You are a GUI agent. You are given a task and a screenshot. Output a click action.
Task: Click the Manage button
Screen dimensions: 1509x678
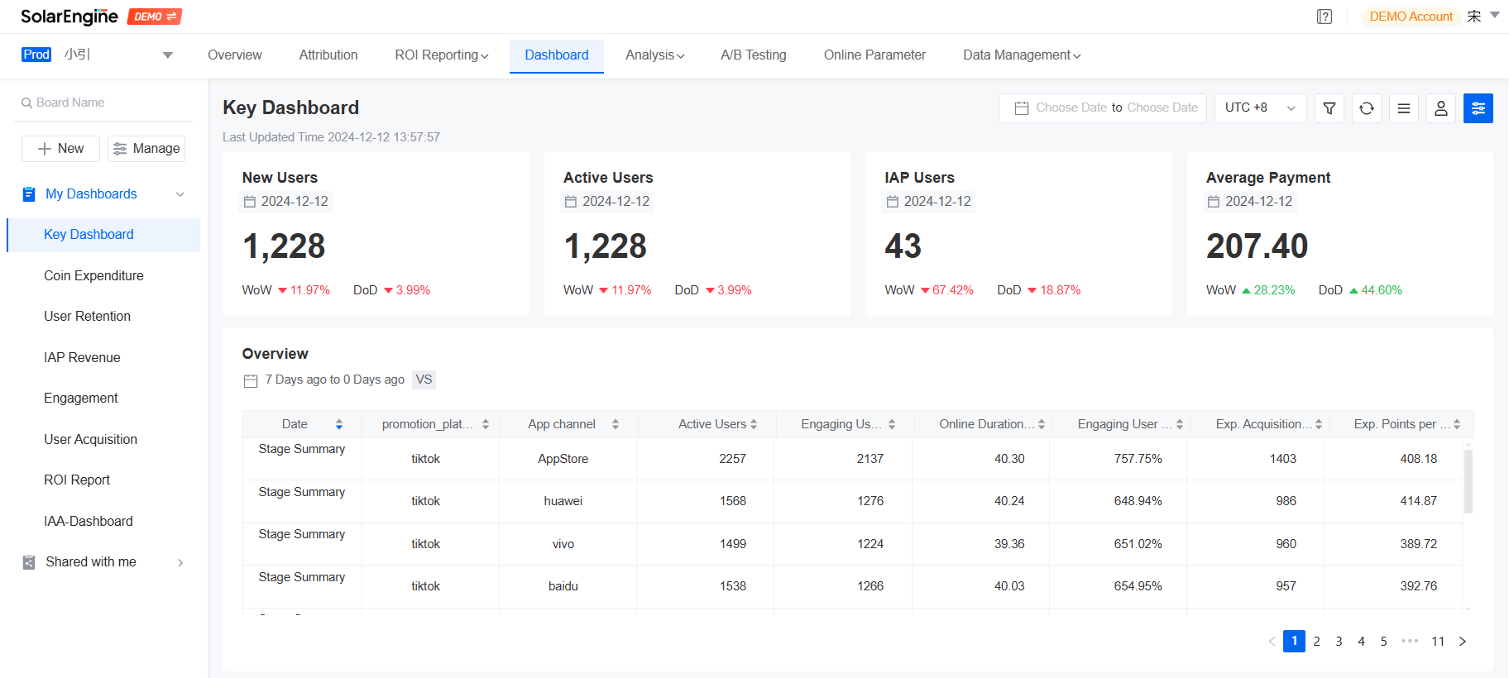tap(146, 149)
